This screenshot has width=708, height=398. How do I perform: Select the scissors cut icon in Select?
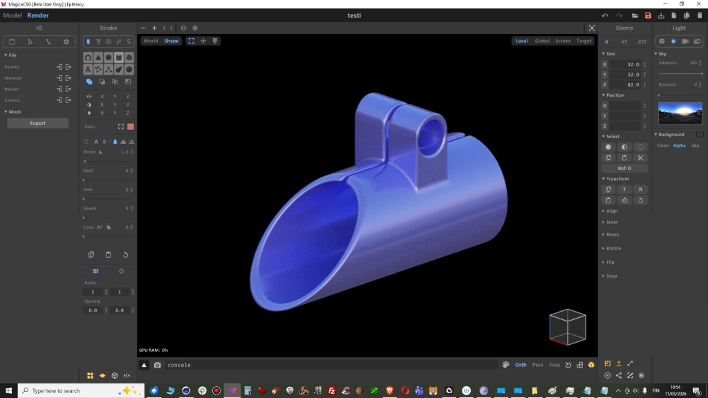tap(640, 158)
